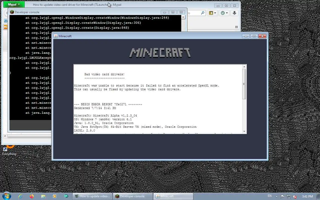This screenshot has width=320, height=200.
Task: Click the org.lwjgl.LWJGLException console line
Action: [30, 58]
